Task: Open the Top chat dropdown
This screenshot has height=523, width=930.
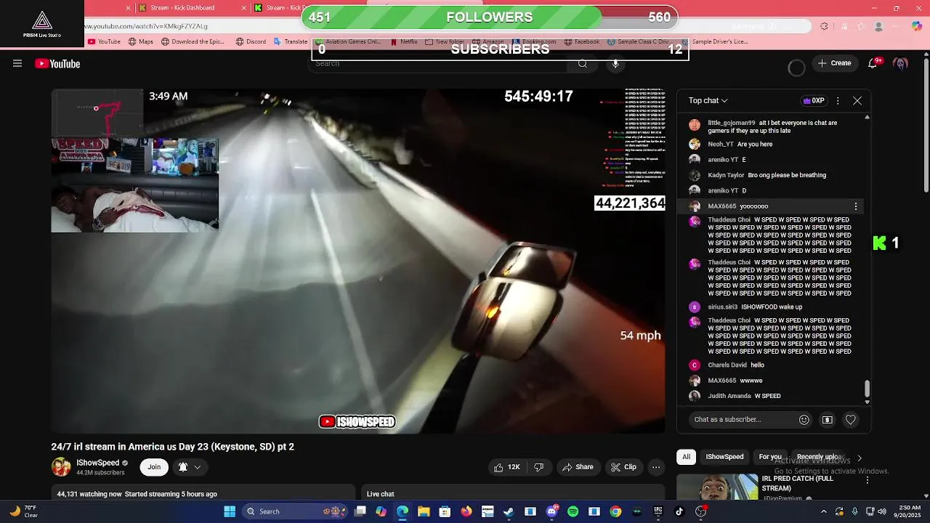Action: click(708, 101)
